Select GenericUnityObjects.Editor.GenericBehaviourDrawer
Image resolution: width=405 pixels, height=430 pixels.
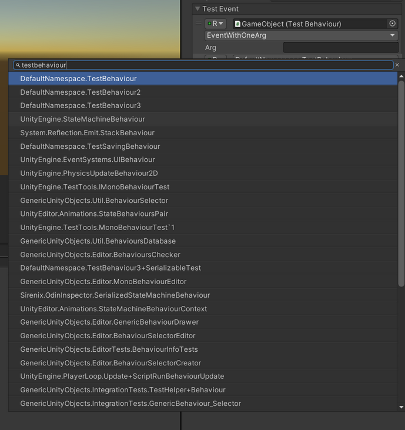pos(203,322)
